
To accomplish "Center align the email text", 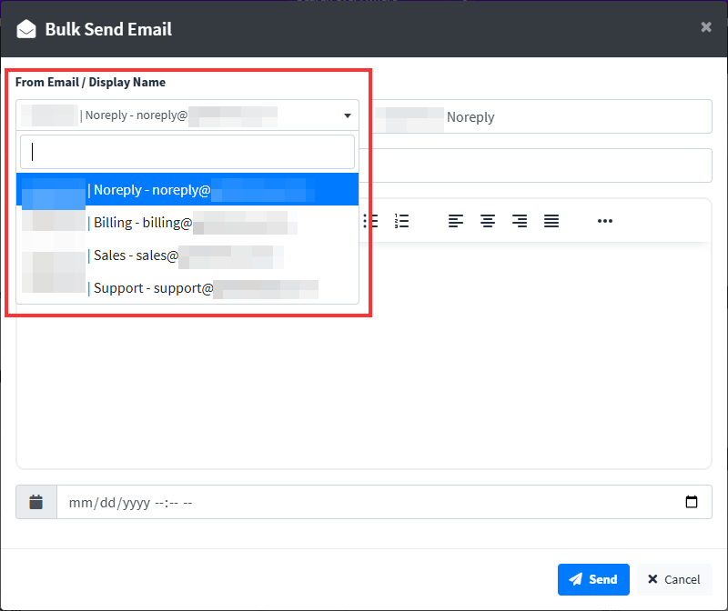I will 488,221.
